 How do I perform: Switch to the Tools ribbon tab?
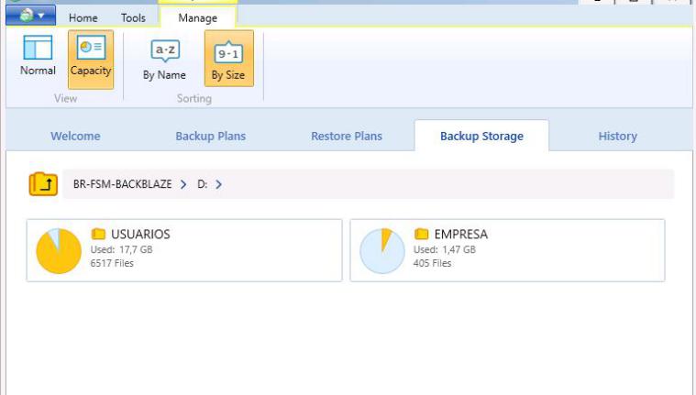(x=134, y=17)
